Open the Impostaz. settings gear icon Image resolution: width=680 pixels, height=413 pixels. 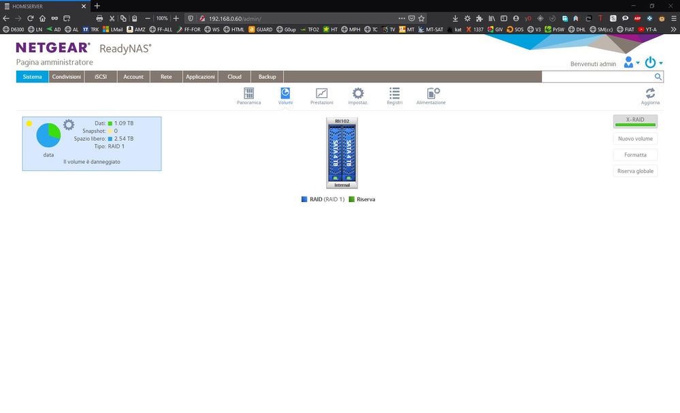pyautogui.click(x=357, y=94)
